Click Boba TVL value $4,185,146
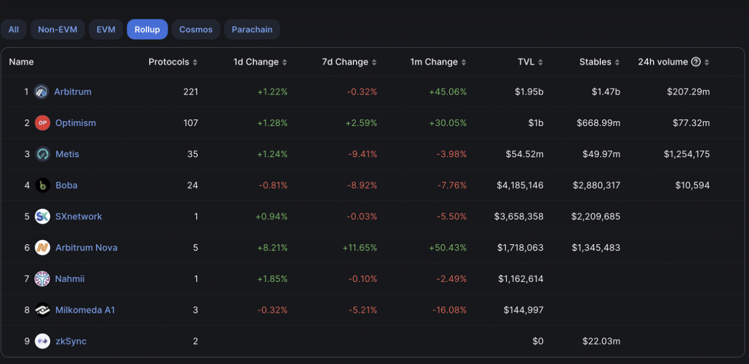 [x=520, y=186]
